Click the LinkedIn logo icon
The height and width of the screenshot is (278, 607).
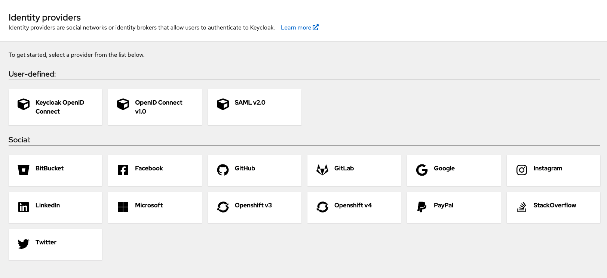click(24, 207)
